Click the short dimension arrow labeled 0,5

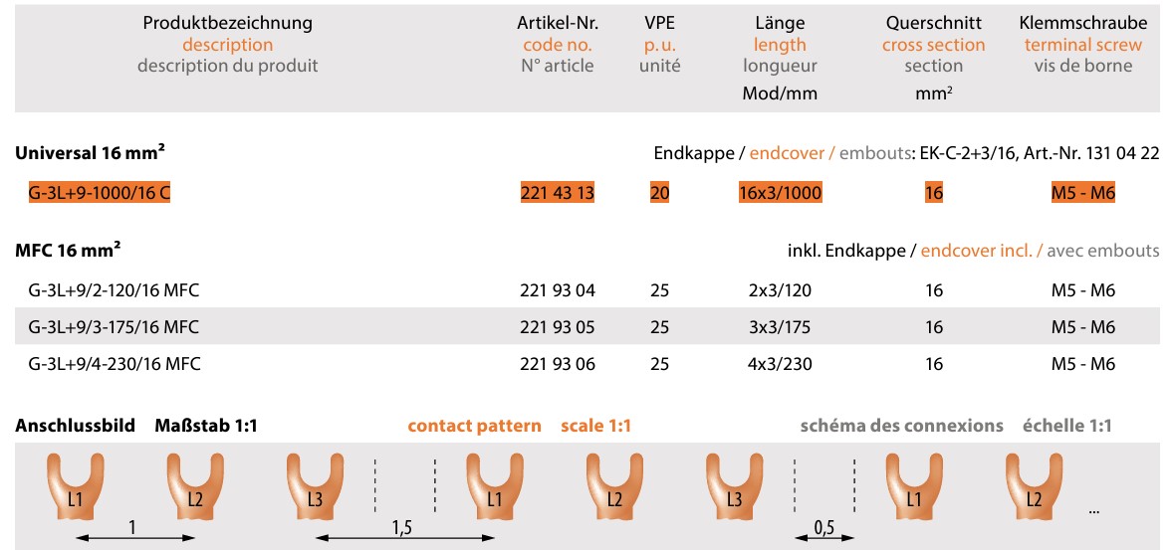(823, 537)
